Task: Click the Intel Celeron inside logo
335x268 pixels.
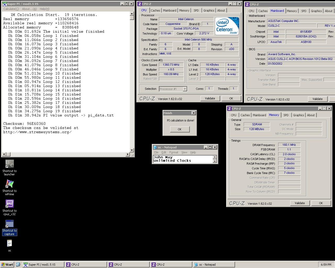Action: click(227, 26)
